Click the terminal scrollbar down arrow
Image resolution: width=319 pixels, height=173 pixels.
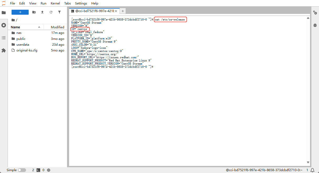(308, 162)
